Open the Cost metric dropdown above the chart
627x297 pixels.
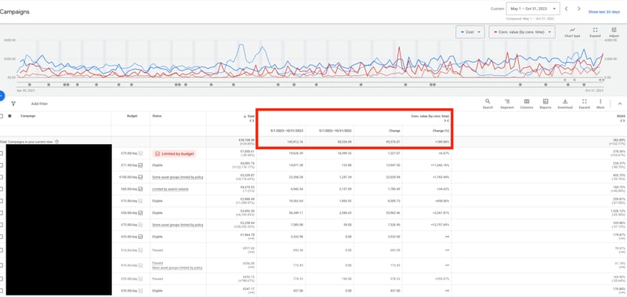[470, 32]
